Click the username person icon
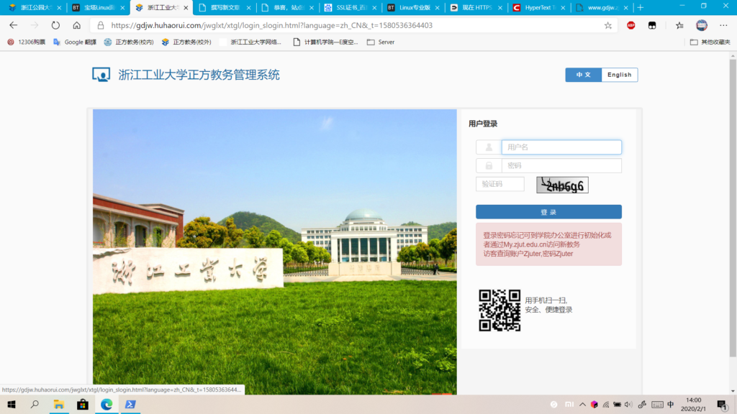 [x=489, y=147]
